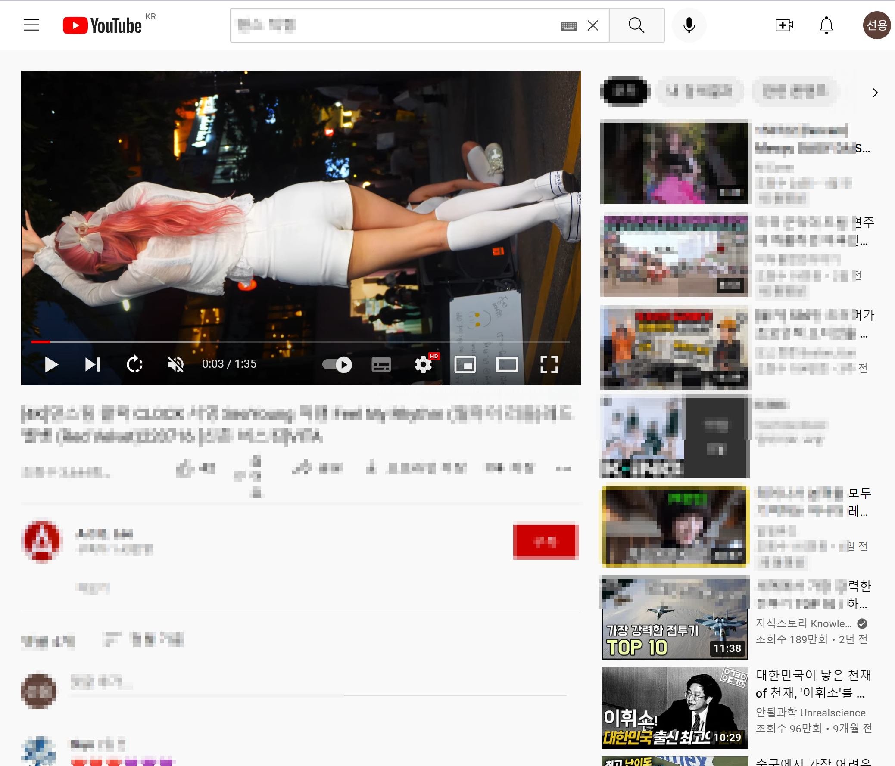The width and height of the screenshot is (895, 766).
Task: Enter fullscreen mode
Action: pos(549,364)
